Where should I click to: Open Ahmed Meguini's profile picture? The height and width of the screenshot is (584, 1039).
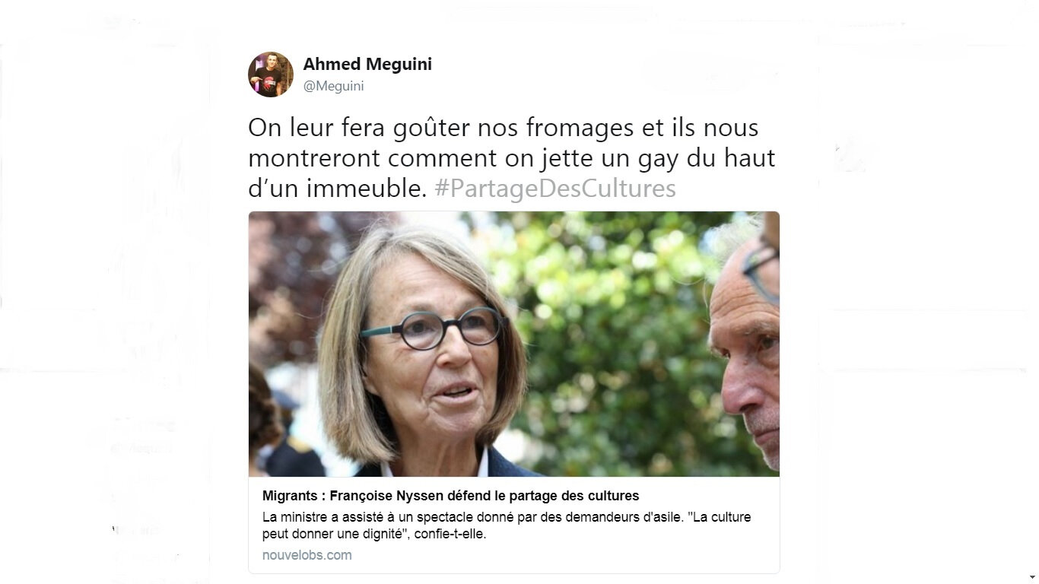(x=271, y=75)
